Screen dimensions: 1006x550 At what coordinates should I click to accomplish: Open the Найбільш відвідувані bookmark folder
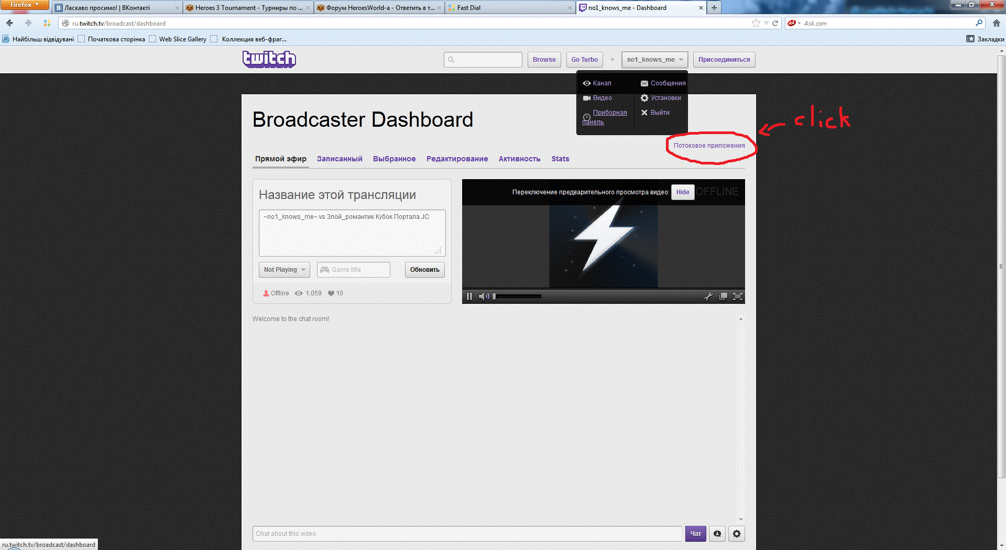(x=38, y=39)
